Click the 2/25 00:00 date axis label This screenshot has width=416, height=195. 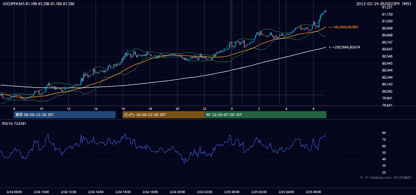(232, 192)
